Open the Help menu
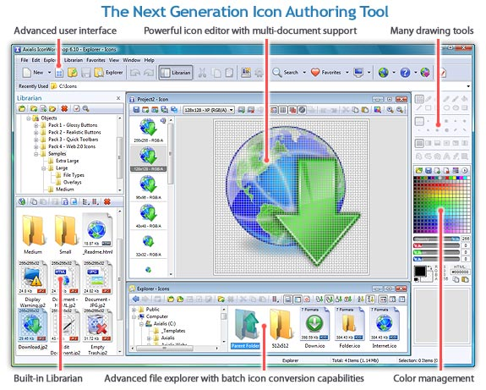This screenshot has width=486, height=390. [x=149, y=60]
